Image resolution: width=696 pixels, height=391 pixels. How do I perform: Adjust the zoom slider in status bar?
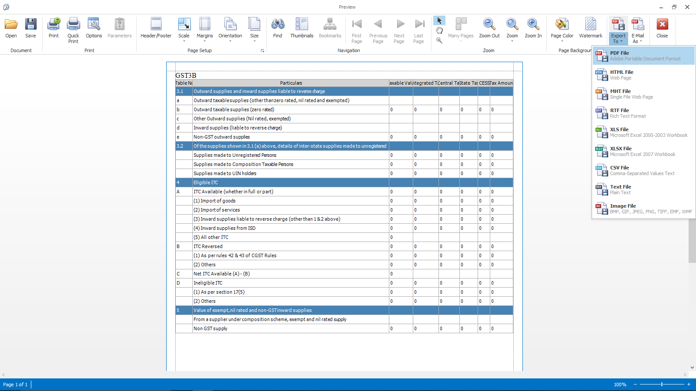pyautogui.click(x=662, y=384)
